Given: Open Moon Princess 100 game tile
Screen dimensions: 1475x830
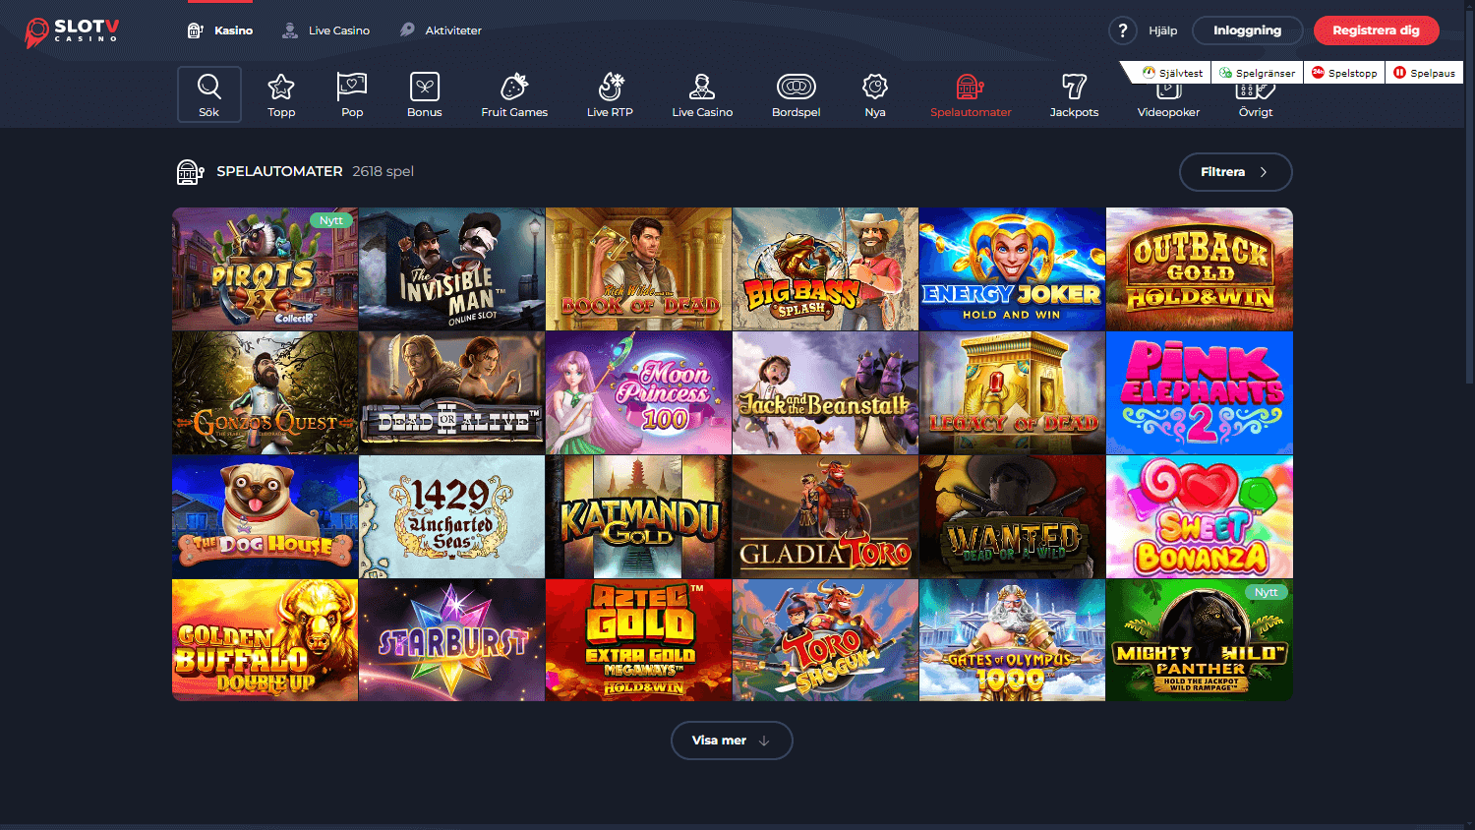Looking at the screenshot, I should (x=638, y=392).
